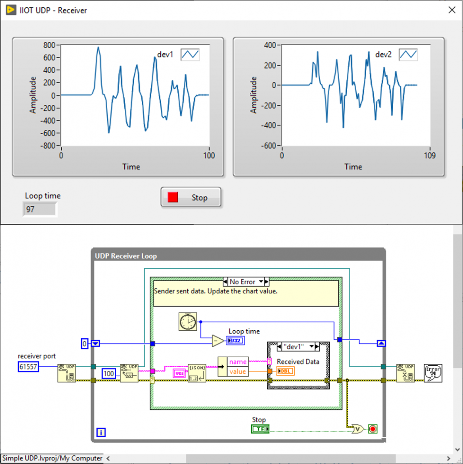
Task: Select the UDP Close function icon
Action: point(405,373)
